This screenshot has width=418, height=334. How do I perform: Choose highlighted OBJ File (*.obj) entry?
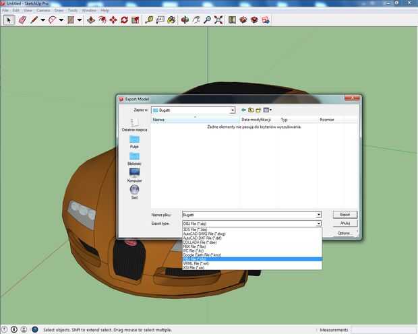(252, 259)
